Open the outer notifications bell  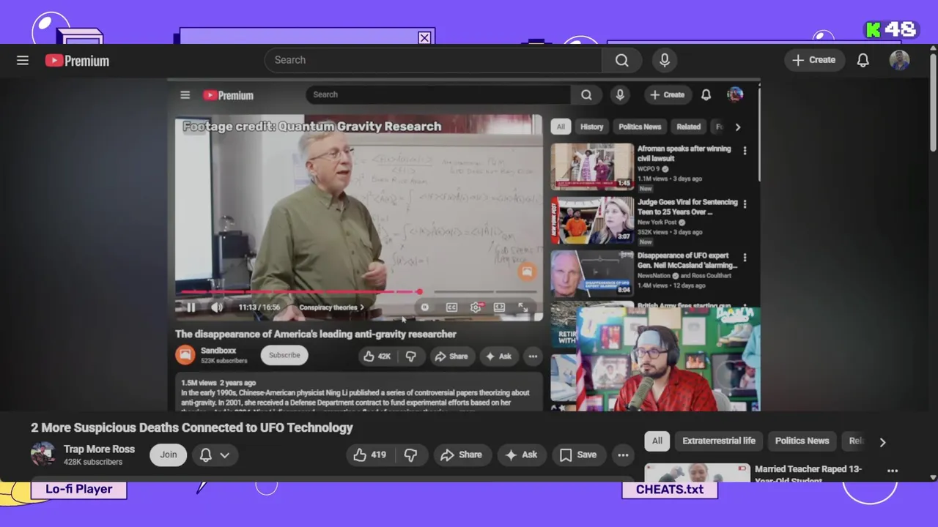pos(863,60)
